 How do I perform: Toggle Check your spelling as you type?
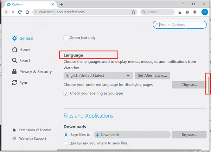pyautogui.click(x=66, y=94)
